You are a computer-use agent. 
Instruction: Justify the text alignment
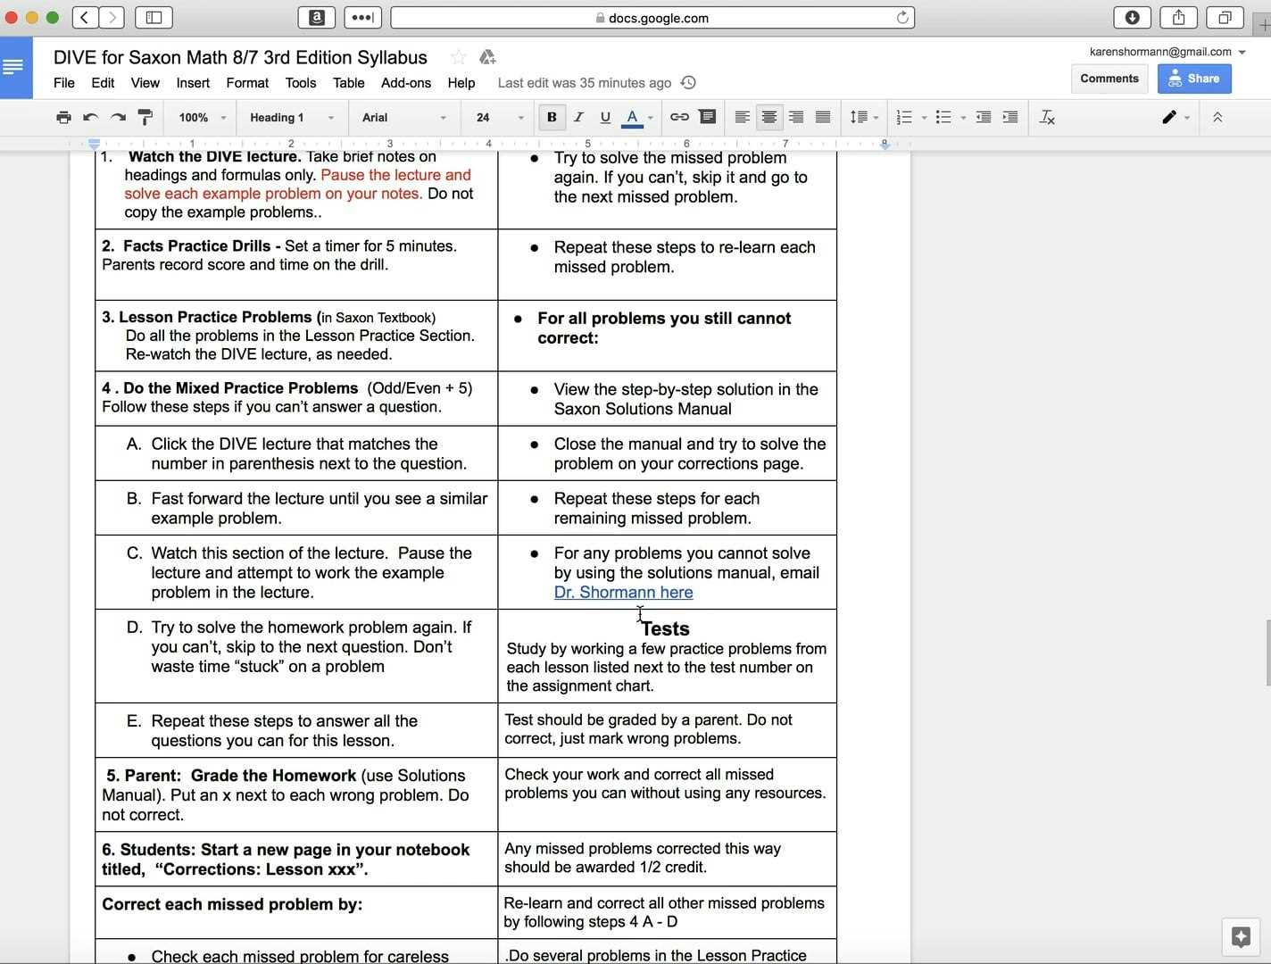[823, 117]
